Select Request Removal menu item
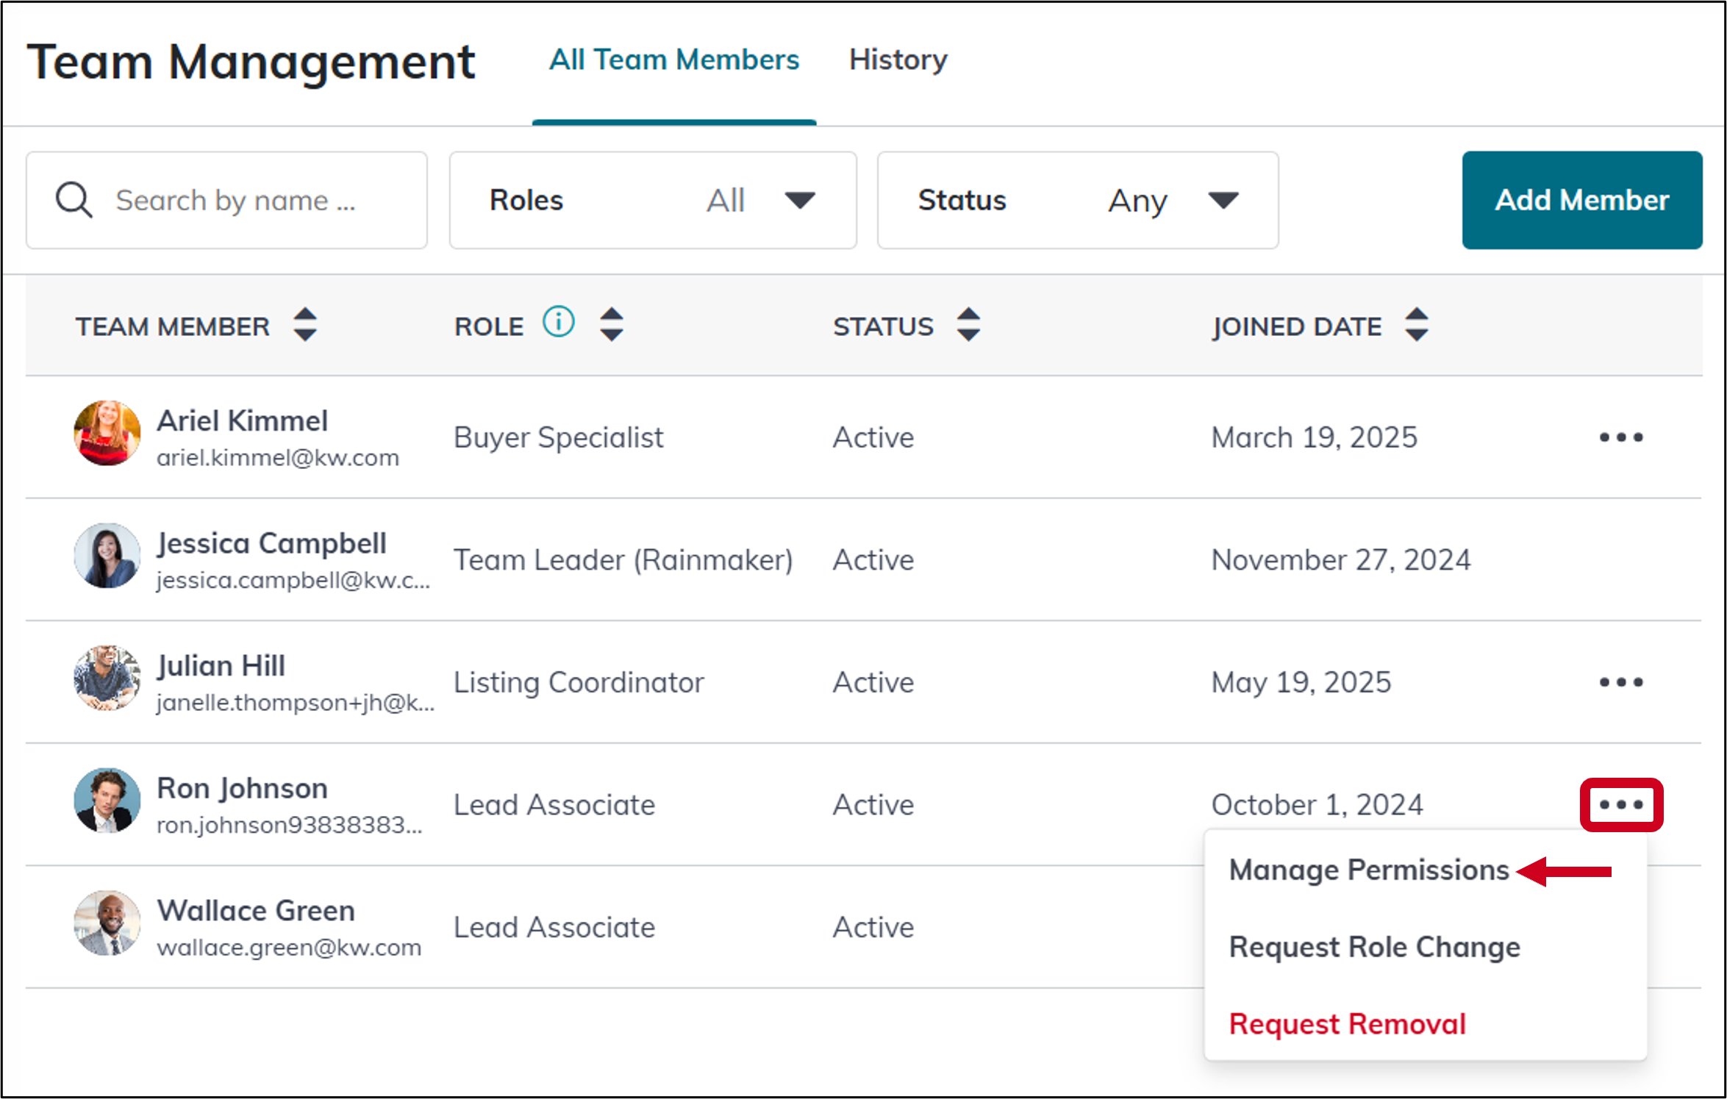The image size is (1727, 1099). click(1348, 1024)
